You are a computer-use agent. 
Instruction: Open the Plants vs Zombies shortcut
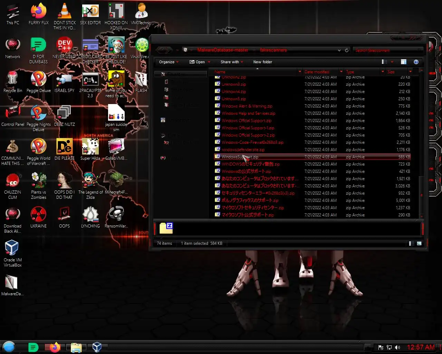pyautogui.click(x=39, y=186)
